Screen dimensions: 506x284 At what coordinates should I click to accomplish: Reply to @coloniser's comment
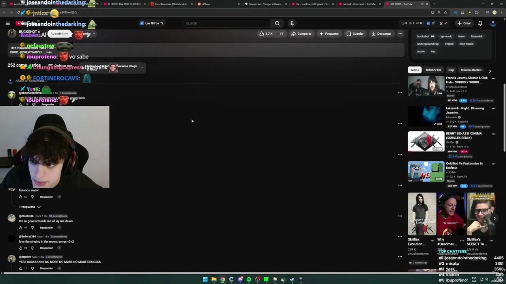(x=46, y=228)
